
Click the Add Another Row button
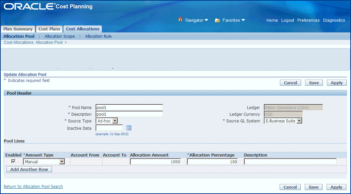click(x=29, y=169)
